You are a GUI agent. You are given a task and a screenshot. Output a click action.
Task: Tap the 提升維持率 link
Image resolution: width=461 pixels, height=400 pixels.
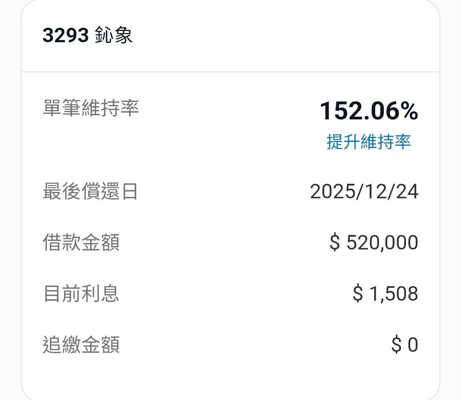click(x=369, y=142)
